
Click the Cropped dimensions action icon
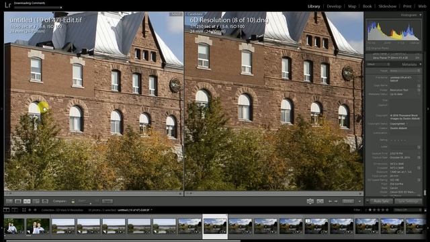pyautogui.click(x=419, y=167)
